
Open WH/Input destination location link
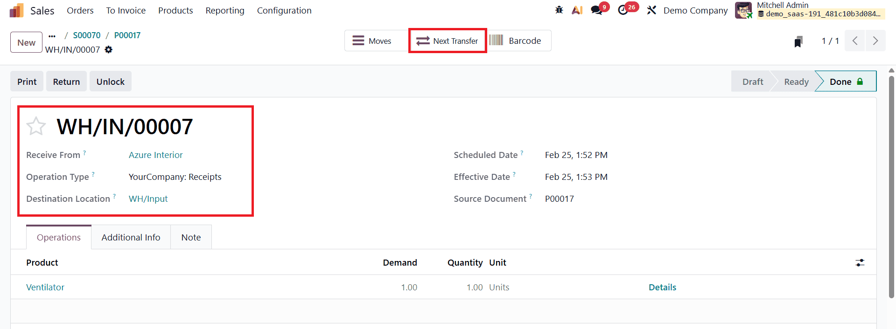(148, 199)
